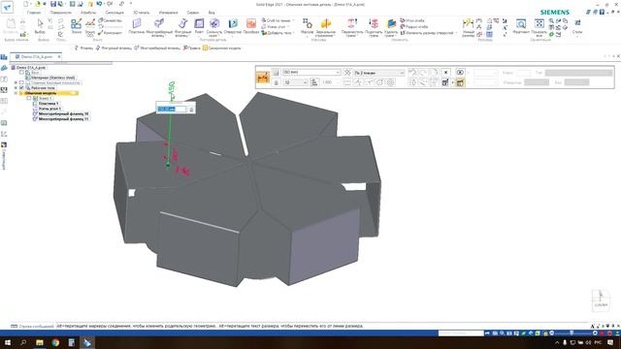Open the ISO (mm) dimension style dropdown
The image size is (621, 349).
pos(338,73)
